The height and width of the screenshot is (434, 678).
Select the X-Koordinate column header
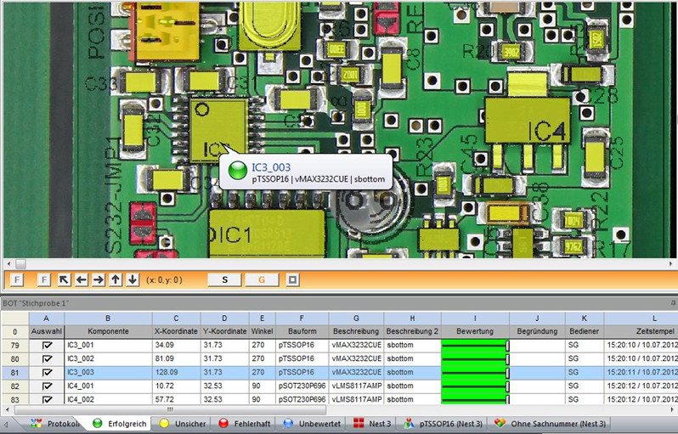(176, 331)
